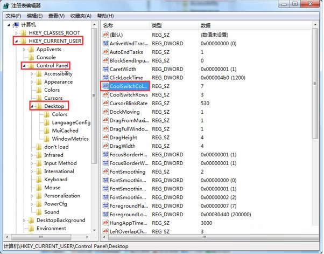Click the values pane horizontal scroll left arrow
This screenshot has height=254, width=324.
pos(104,237)
